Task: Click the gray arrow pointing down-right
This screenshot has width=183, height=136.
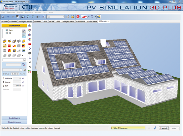Action: click(x=30, y=67)
